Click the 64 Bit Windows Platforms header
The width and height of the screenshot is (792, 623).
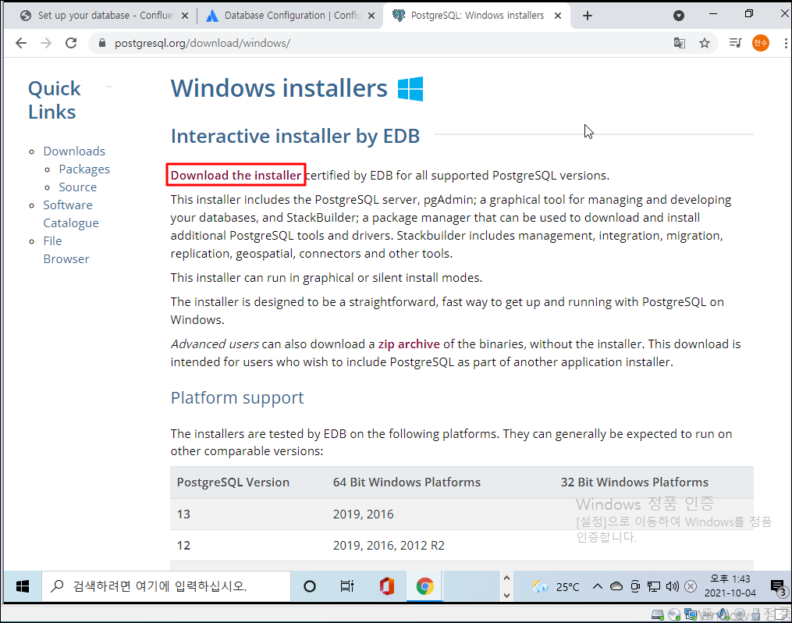click(407, 482)
